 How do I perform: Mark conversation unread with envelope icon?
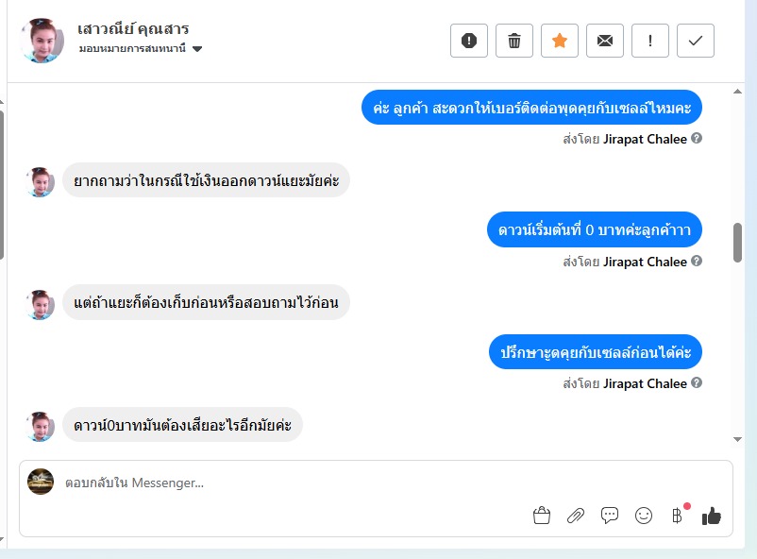(605, 41)
